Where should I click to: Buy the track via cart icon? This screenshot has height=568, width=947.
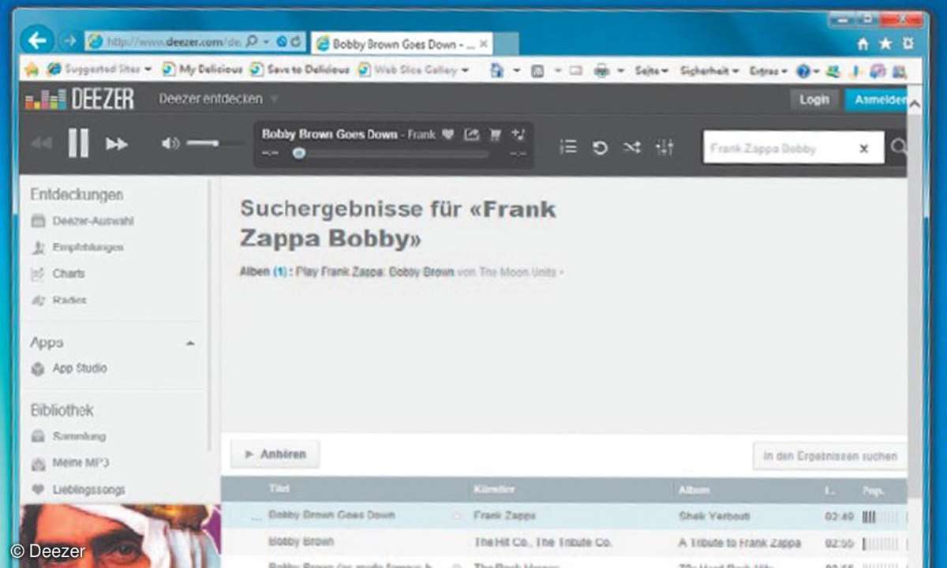point(495,134)
